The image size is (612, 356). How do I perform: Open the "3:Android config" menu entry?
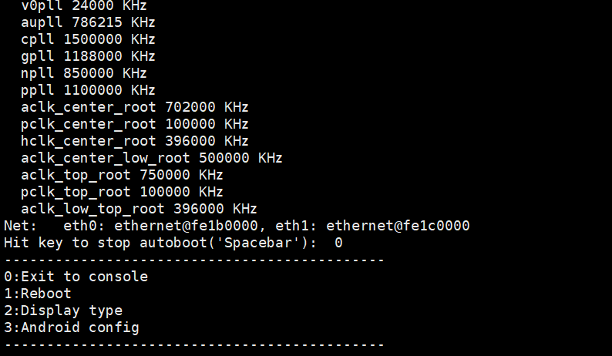coord(71,327)
